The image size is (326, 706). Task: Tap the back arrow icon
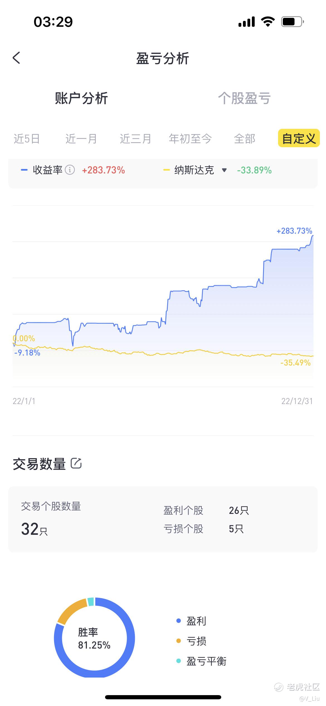16,58
